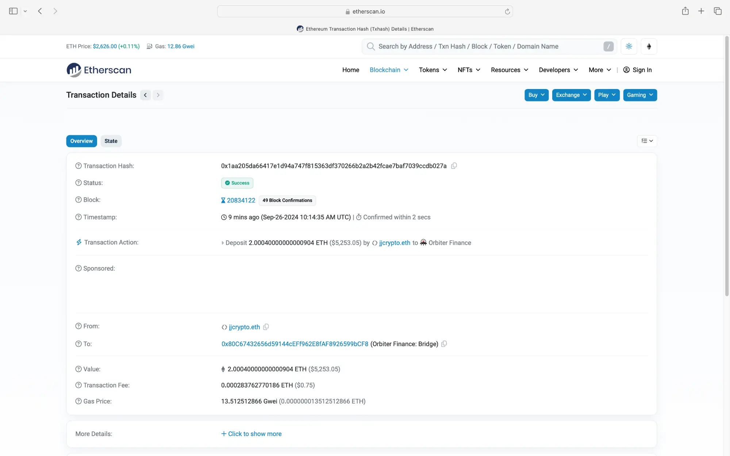Open a new browser tab
Viewport: 730px width, 456px height.
tap(701, 11)
